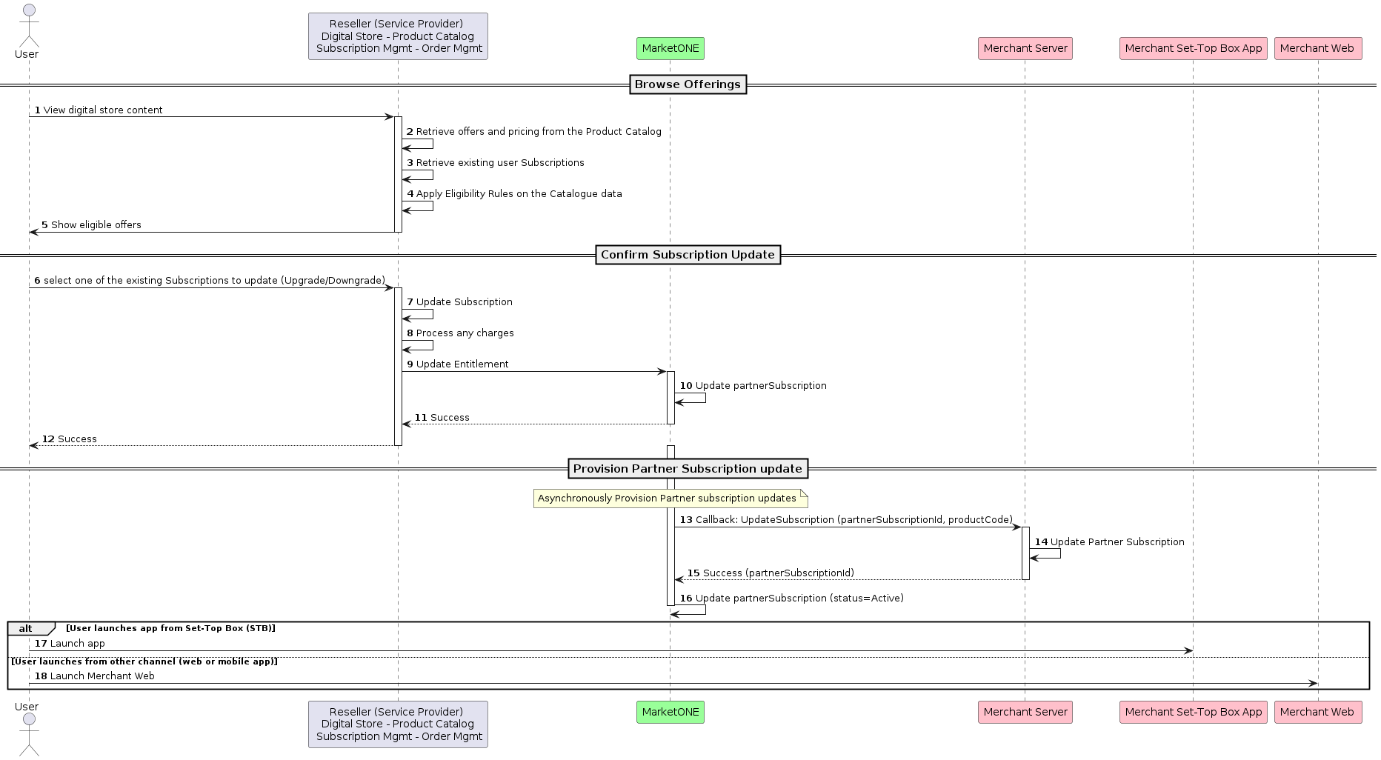Click the bottom Merchant Web participant box

[1318, 712]
